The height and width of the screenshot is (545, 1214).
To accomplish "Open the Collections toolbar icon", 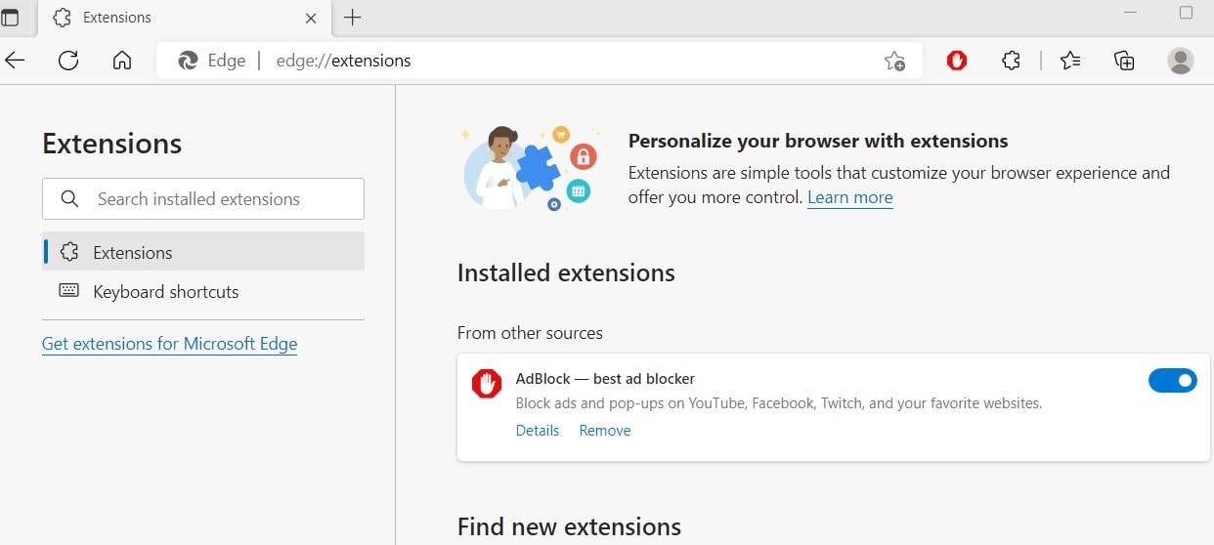I will tap(1124, 61).
